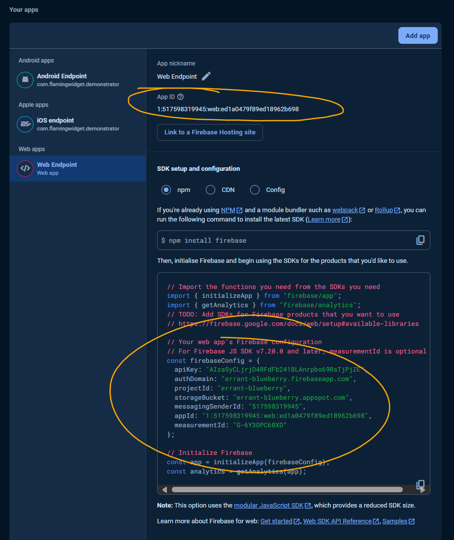The image size is (454, 540).
Task: Click the external-link icon next to webpack
Action: 362,210
